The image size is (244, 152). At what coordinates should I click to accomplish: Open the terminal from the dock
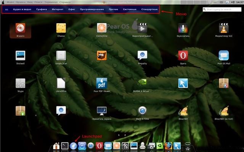click(65, 146)
